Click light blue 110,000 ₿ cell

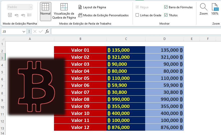tap(164, 78)
